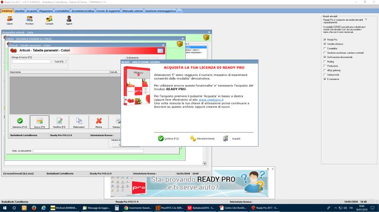
Task: Open Firefox from the taskbar
Action: point(34,208)
